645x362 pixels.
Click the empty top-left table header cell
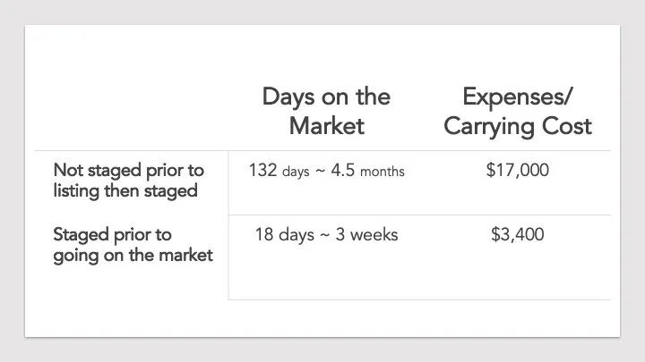131,111
